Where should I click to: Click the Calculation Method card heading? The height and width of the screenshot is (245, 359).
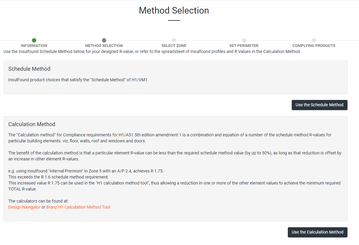click(x=32, y=124)
